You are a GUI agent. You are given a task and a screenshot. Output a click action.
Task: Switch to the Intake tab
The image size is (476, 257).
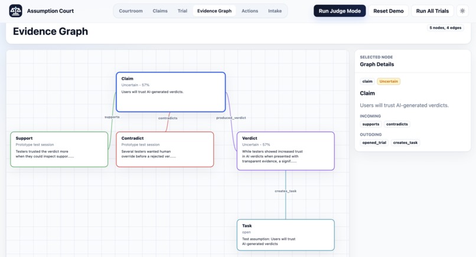coord(275,11)
